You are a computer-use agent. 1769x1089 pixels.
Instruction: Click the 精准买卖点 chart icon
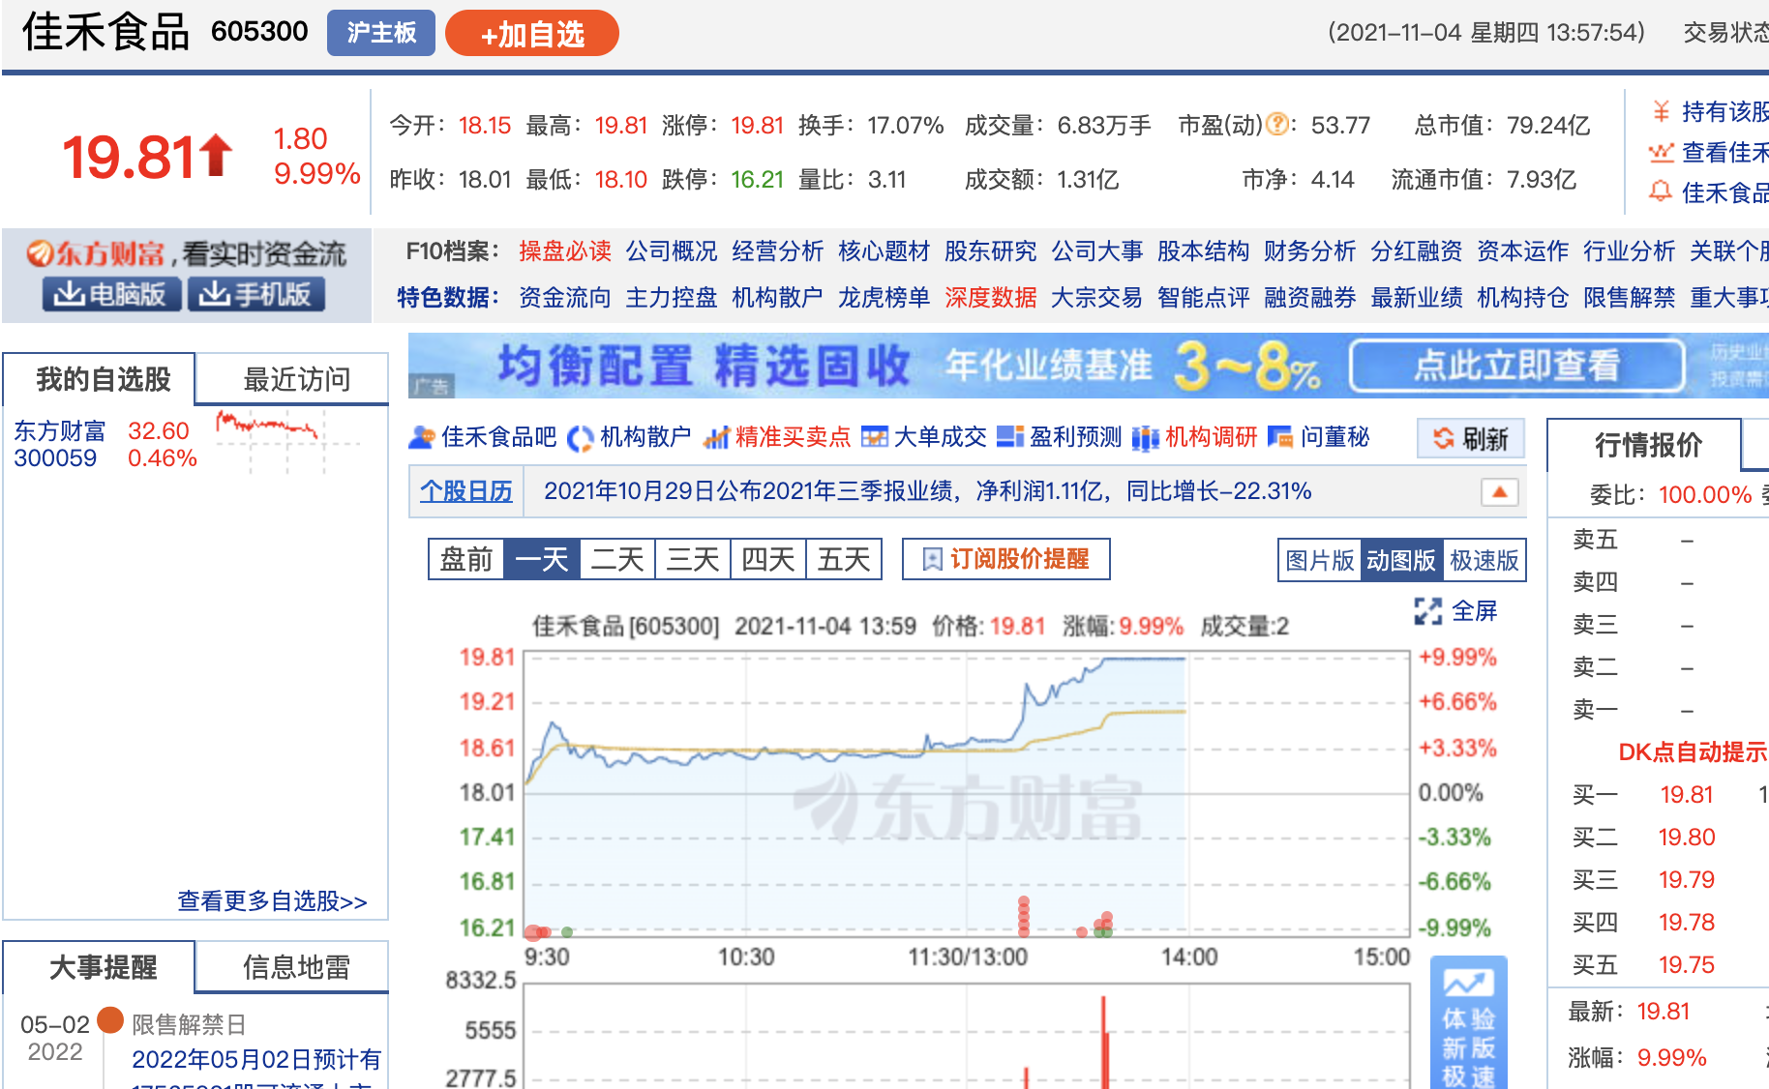pyautogui.click(x=716, y=438)
